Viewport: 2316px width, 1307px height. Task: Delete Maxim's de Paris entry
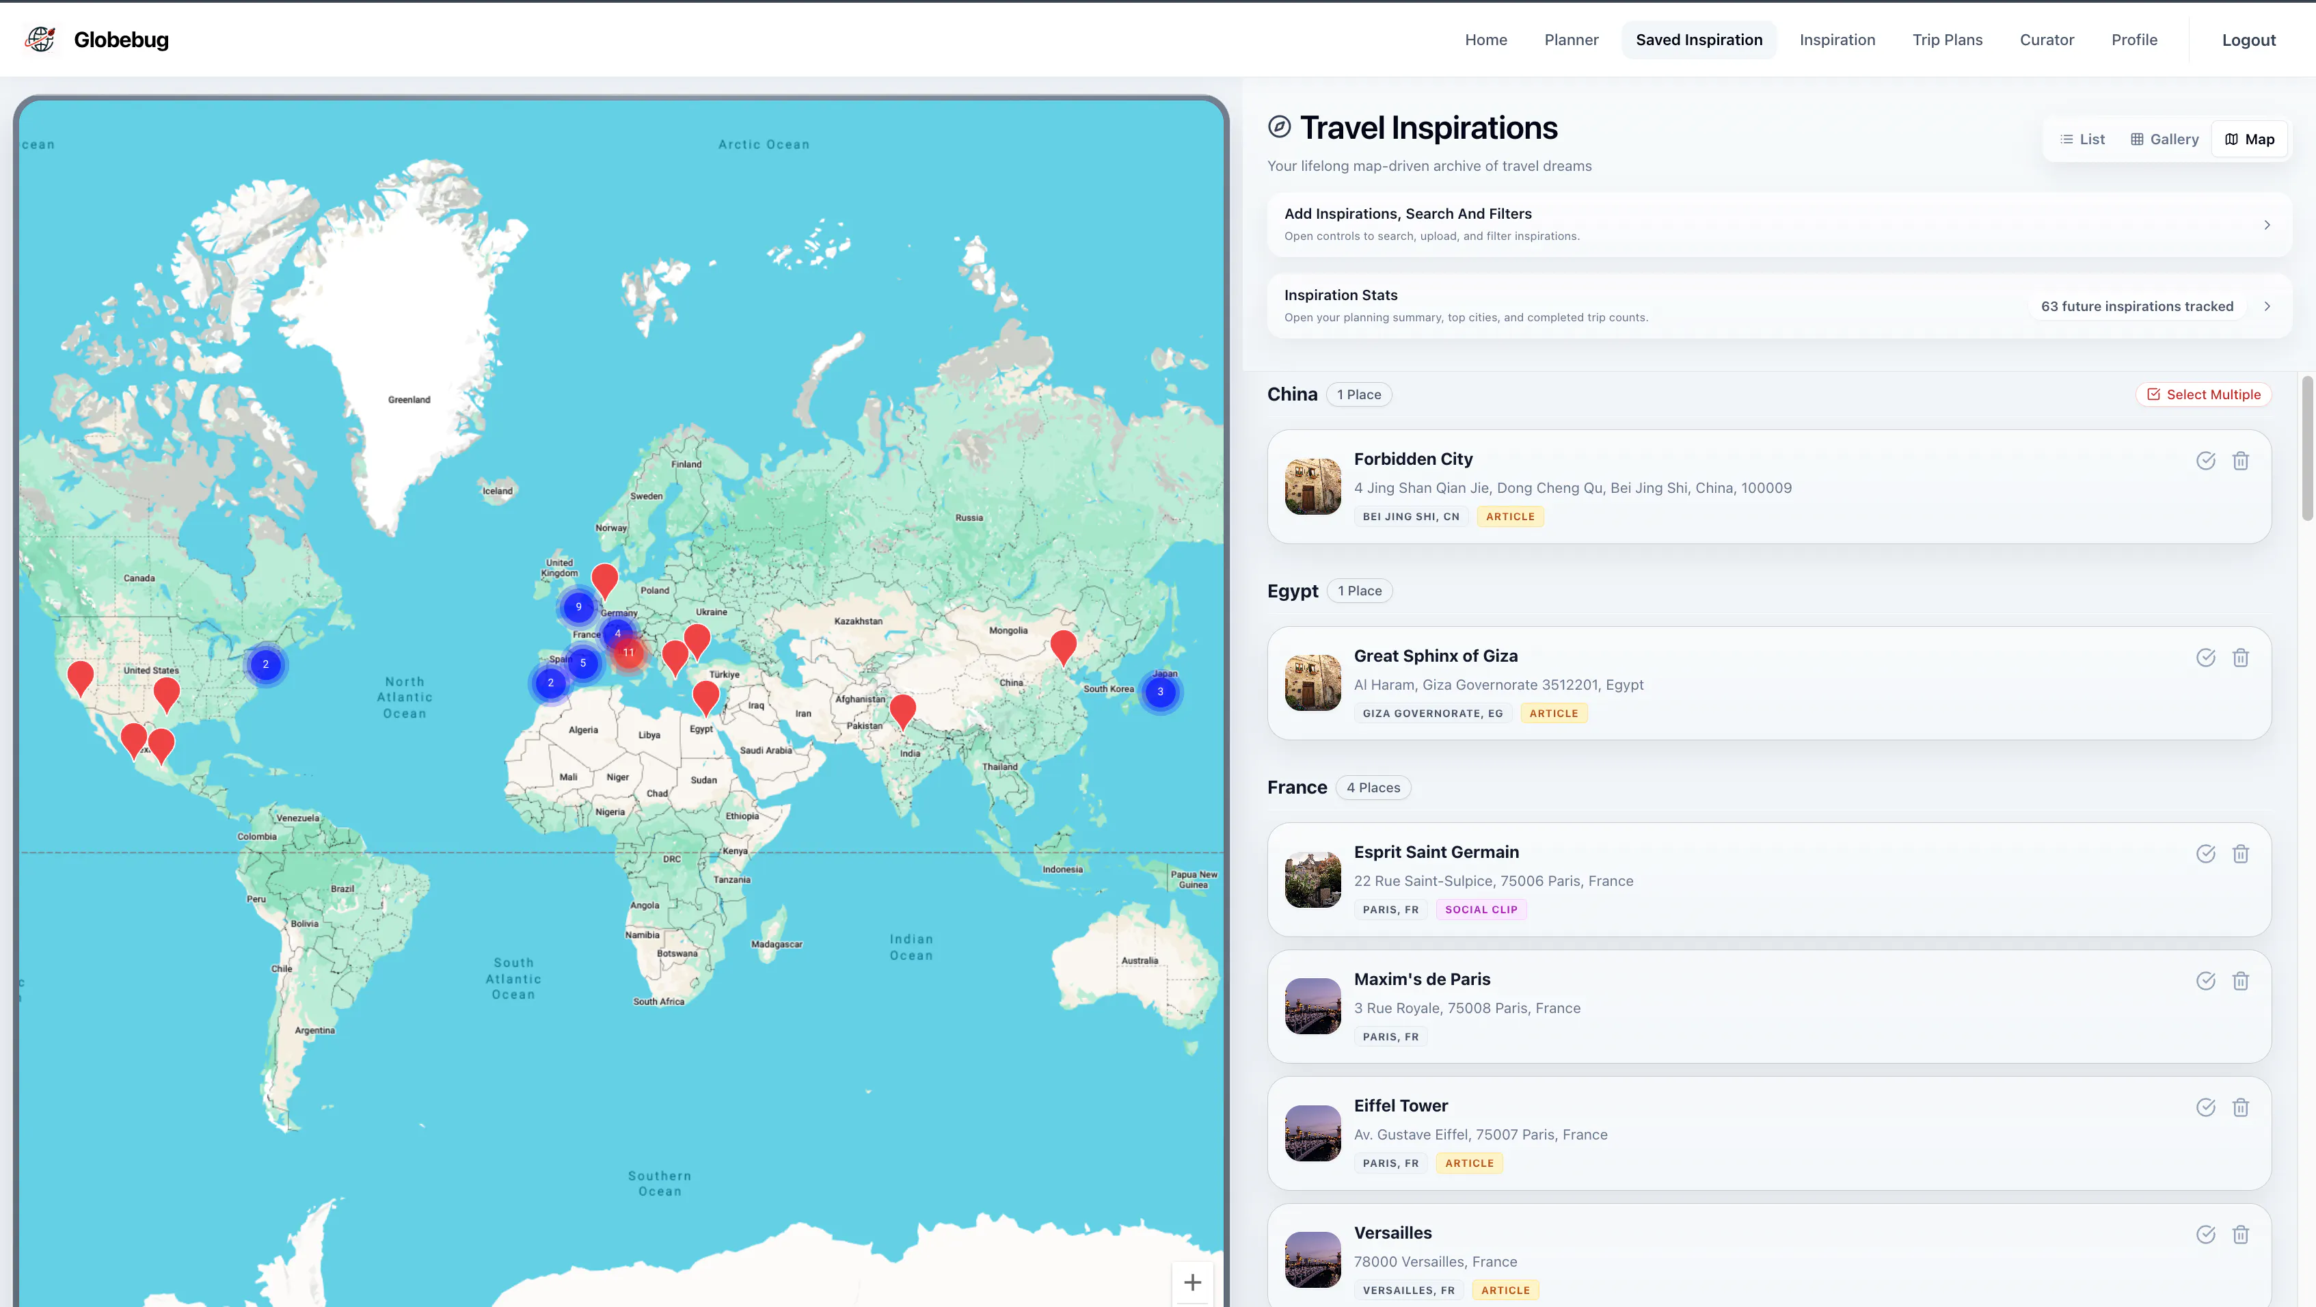[2241, 981]
